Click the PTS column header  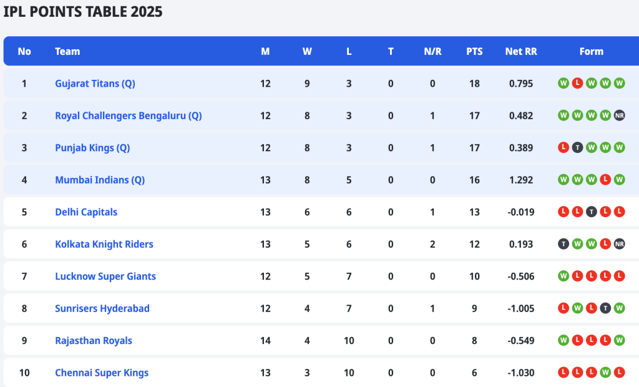click(x=474, y=51)
